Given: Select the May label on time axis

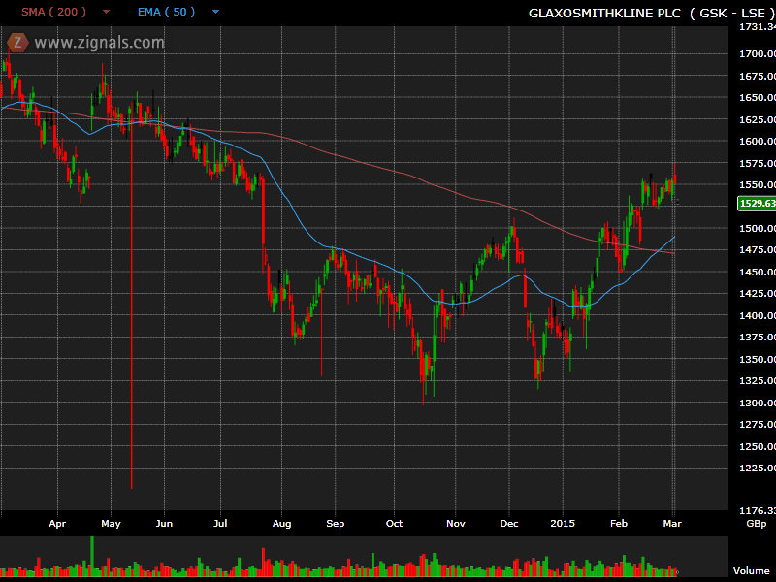Looking at the screenshot, I should coord(110,523).
